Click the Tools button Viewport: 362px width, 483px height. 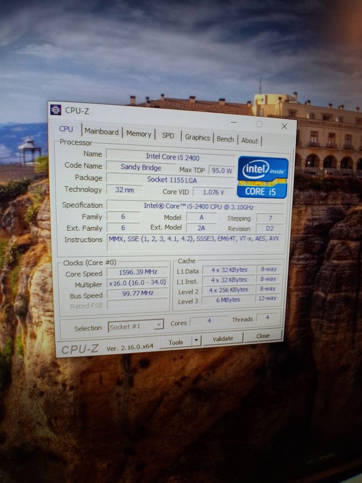click(175, 342)
